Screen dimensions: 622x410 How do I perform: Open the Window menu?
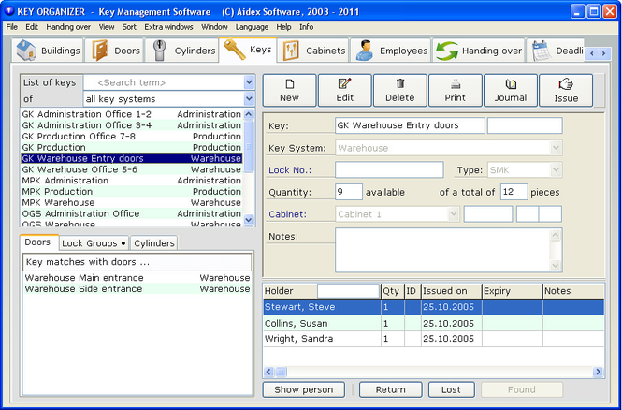[214, 27]
